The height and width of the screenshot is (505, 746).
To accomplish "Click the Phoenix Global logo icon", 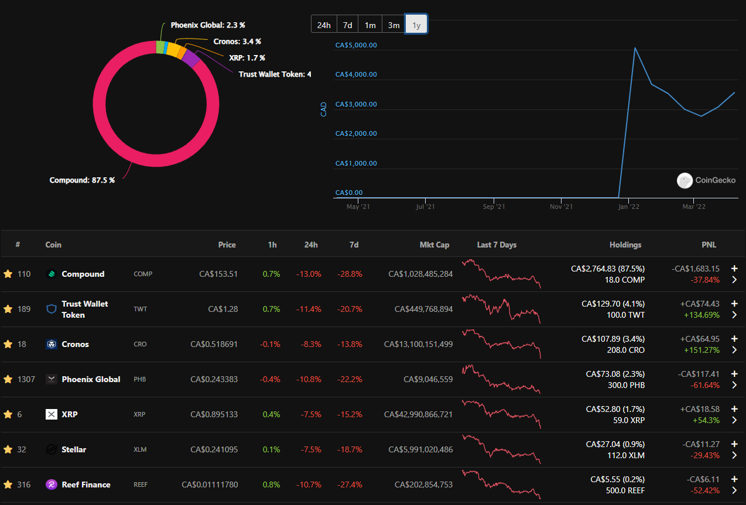I will pos(52,379).
